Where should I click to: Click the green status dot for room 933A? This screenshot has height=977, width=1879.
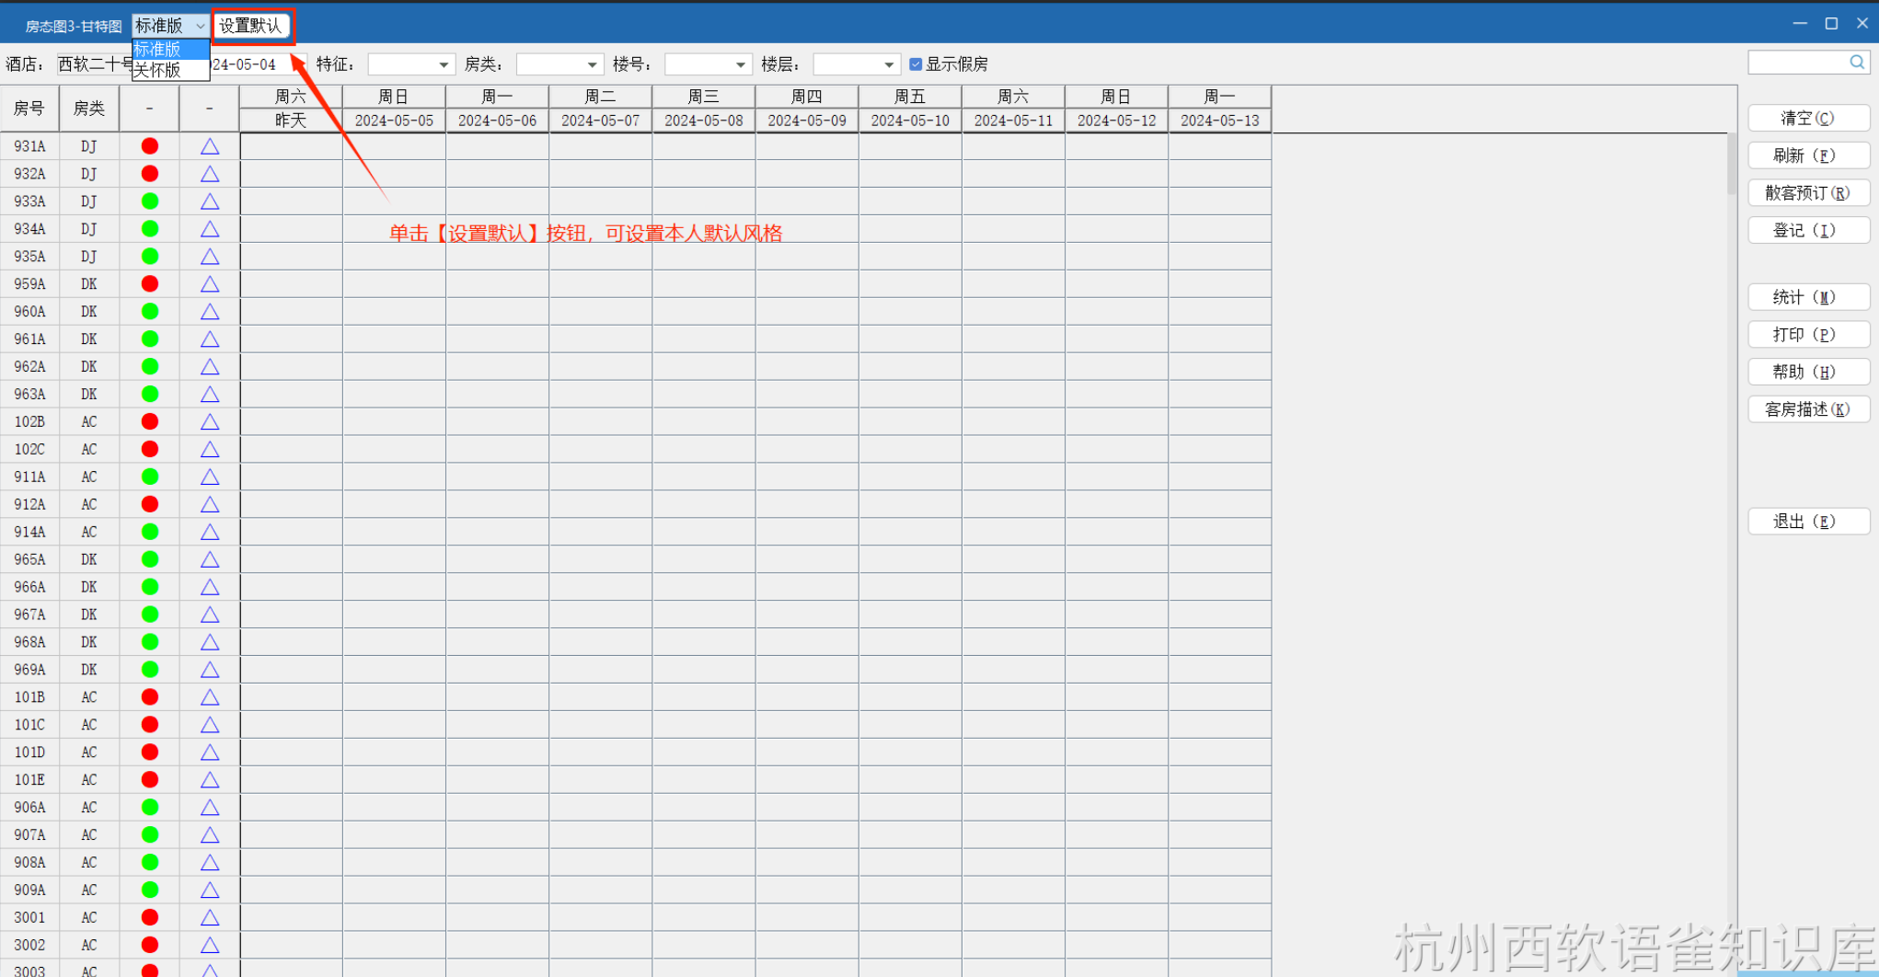(x=150, y=201)
